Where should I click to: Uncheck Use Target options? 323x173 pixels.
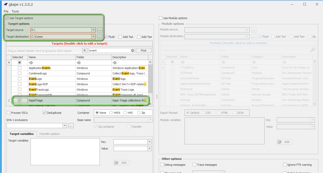point(7,18)
